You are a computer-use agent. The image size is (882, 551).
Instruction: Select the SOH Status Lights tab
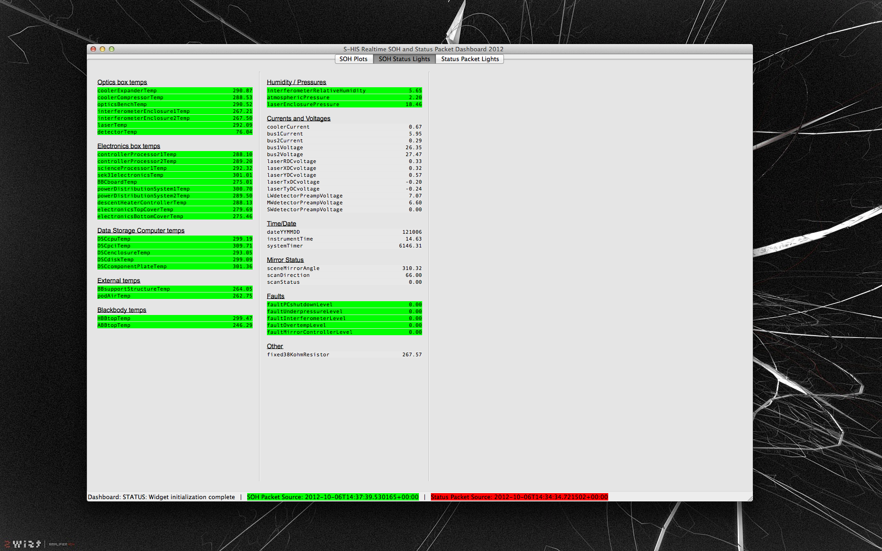tap(404, 59)
